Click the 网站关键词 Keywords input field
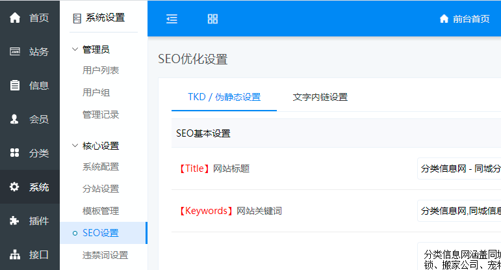The height and width of the screenshot is (270, 501). (459, 210)
